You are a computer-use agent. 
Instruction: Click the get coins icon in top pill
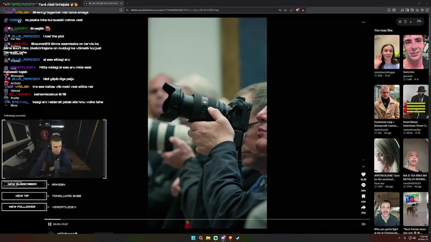[x=400, y=22]
